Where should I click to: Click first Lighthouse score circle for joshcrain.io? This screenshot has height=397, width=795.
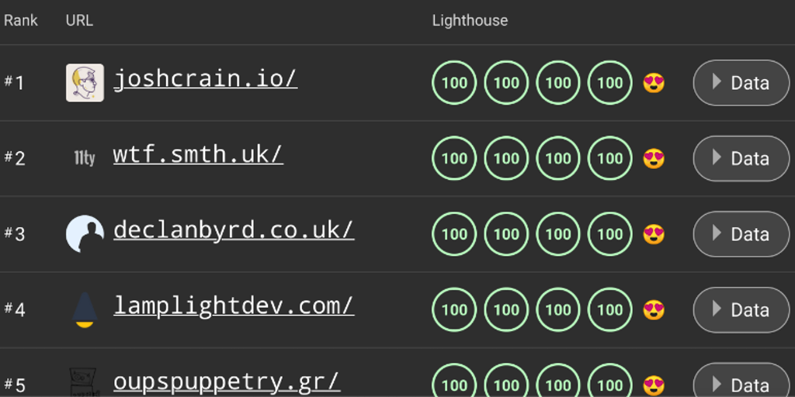pyautogui.click(x=454, y=83)
